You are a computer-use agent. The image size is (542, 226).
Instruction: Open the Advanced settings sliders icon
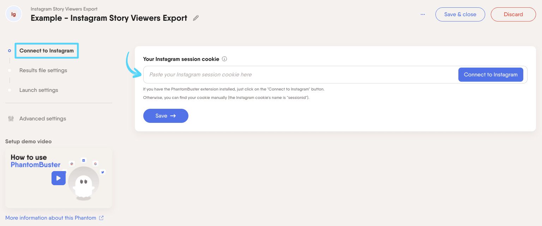pyautogui.click(x=11, y=119)
